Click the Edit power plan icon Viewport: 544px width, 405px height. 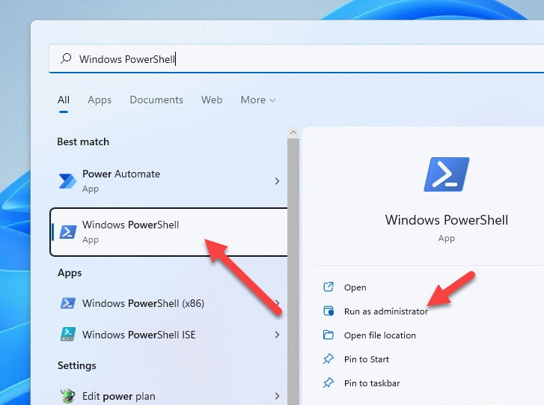point(68,396)
